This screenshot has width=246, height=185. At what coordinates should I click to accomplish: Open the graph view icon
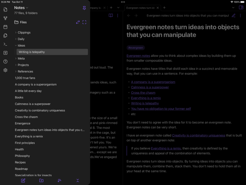pyautogui.click(x=5, y=18)
